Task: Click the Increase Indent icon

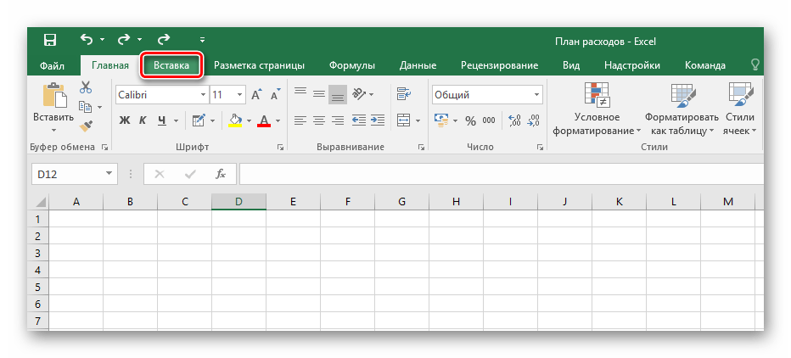Action: 377,120
